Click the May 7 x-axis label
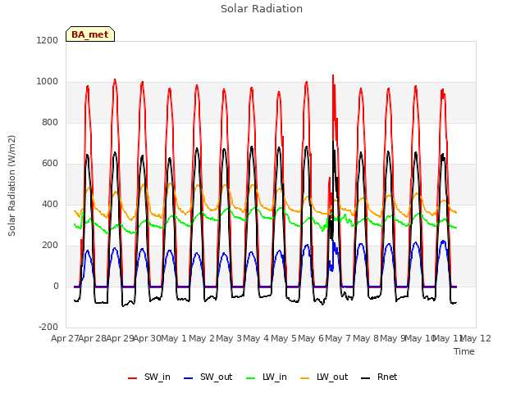Image resolution: width=525 pixels, height=393 pixels. 338,338
